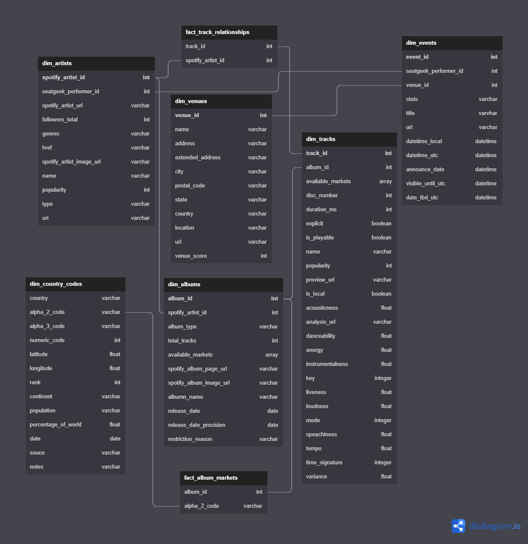Click spotify_artist_id row in fact_track_relationships
Viewport: 528px width, 544px height.
tap(229, 60)
